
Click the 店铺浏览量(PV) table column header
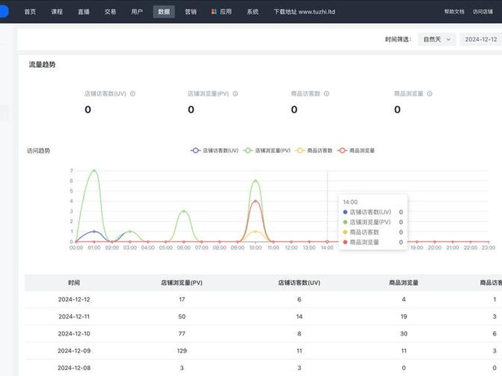tap(181, 283)
